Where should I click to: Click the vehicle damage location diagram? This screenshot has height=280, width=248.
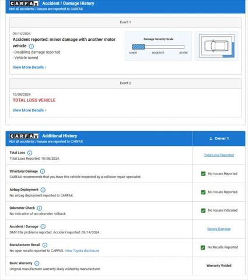point(216,46)
